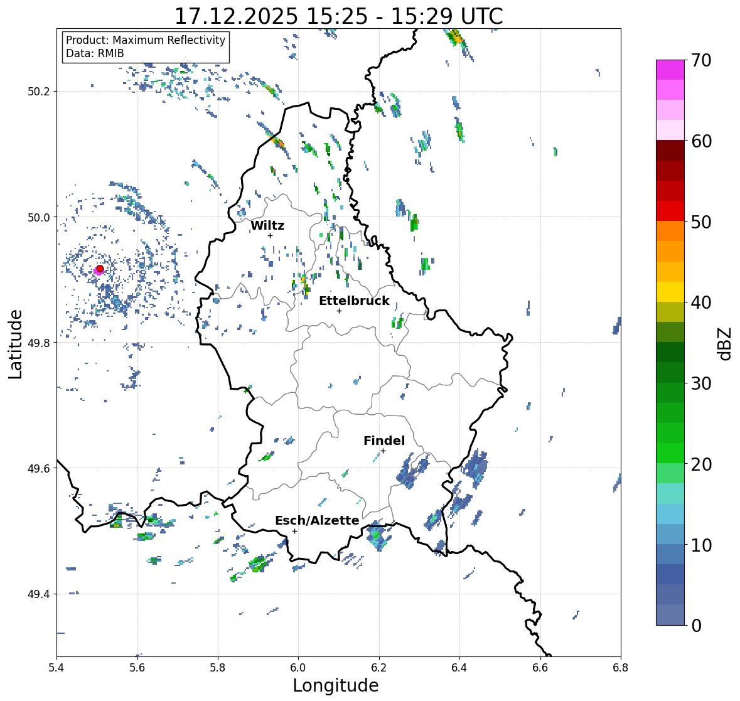Click the 6.2 longitude tick label

pyautogui.click(x=379, y=668)
